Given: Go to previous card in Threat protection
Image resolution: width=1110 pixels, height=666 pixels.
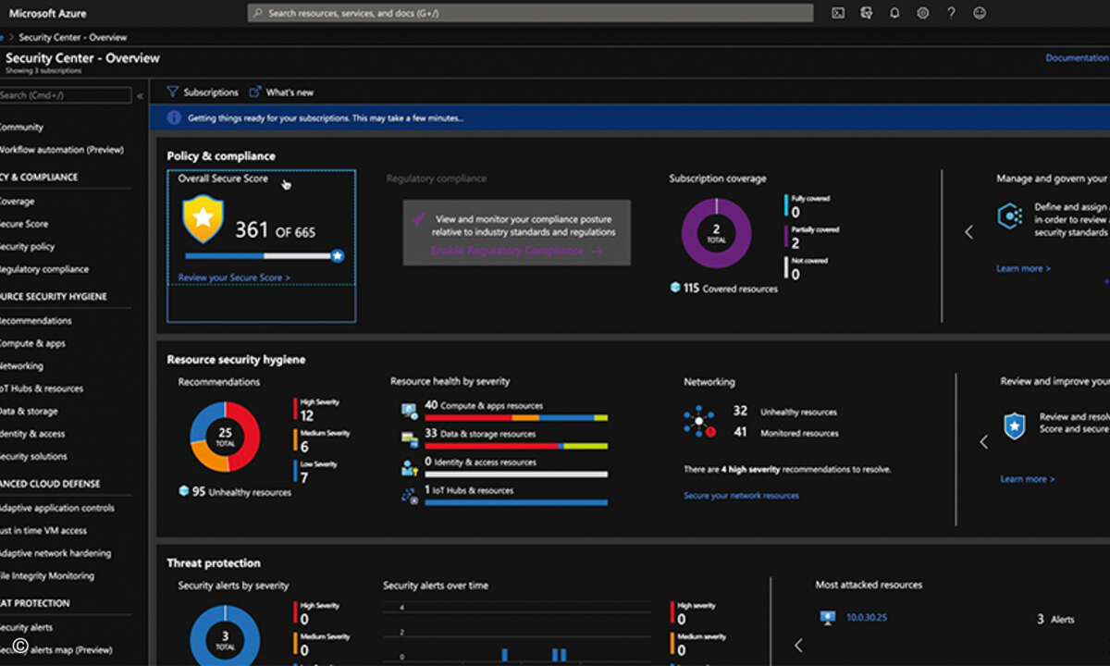Looking at the screenshot, I should [798, 645].
